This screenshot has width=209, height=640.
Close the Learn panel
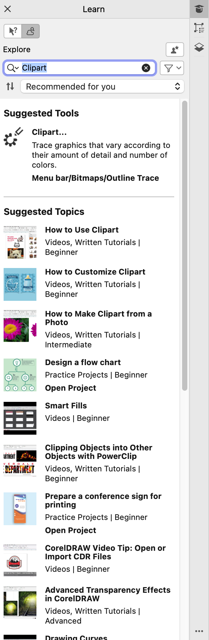8,9
